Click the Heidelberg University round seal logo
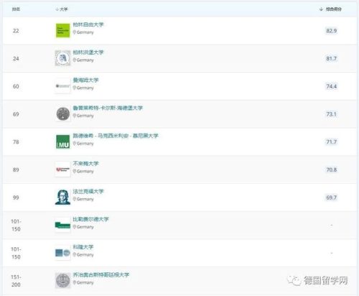The width and height of the screenshot is (359, 296). coord(63,114)
